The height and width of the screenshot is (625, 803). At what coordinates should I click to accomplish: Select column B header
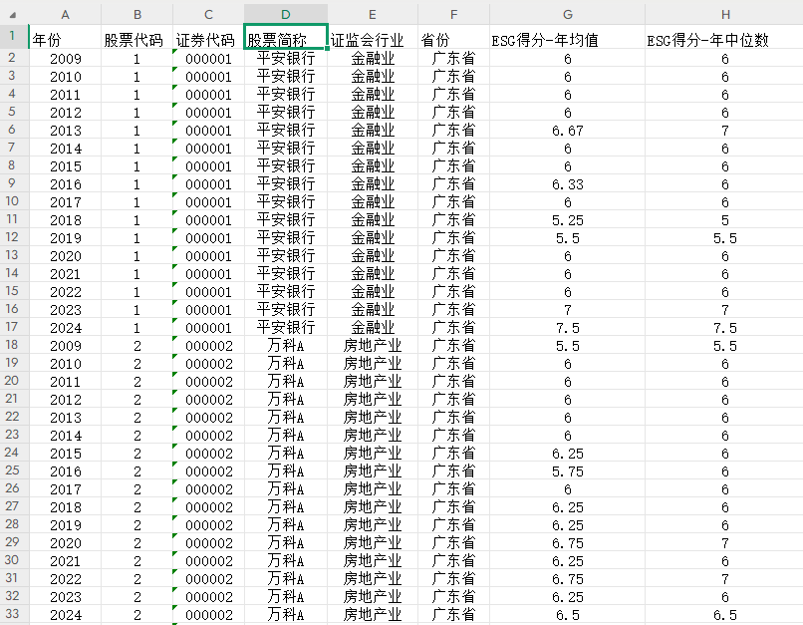point(136,14)
